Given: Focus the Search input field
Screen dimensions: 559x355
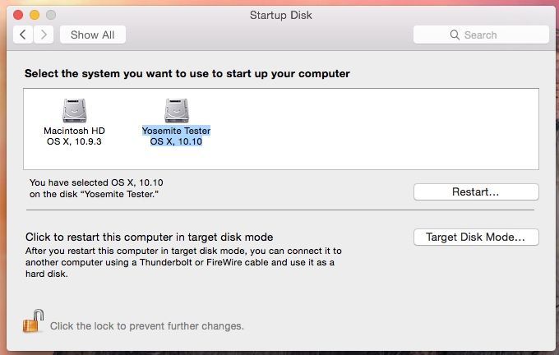Looking at the screenshot, I should [x=493, y=35].
